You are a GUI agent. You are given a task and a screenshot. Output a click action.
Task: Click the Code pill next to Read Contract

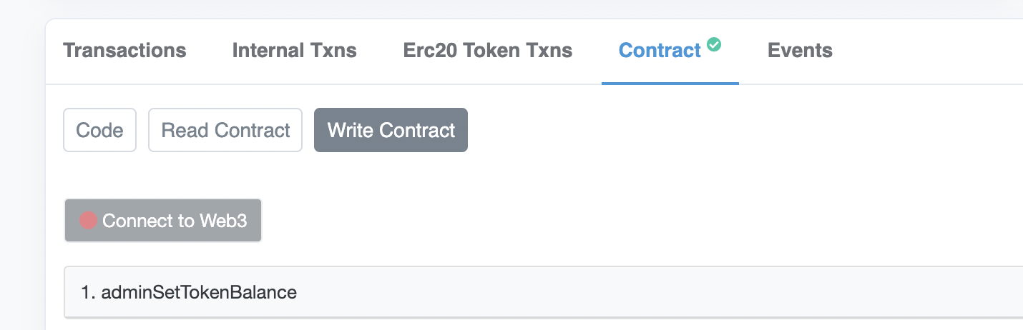[100, 131]
